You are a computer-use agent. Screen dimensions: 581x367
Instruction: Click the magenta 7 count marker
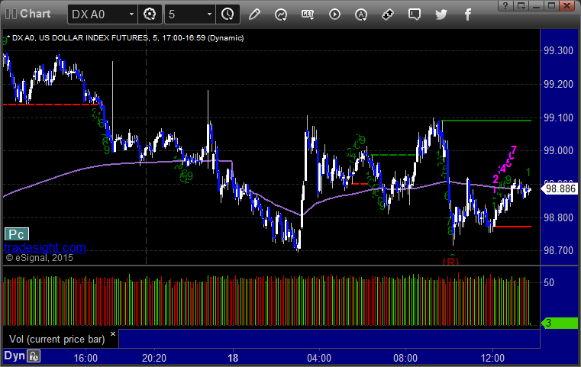pos(514,150)
